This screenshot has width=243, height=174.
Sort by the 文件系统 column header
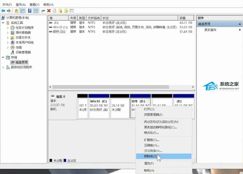[x=94, y=18]
